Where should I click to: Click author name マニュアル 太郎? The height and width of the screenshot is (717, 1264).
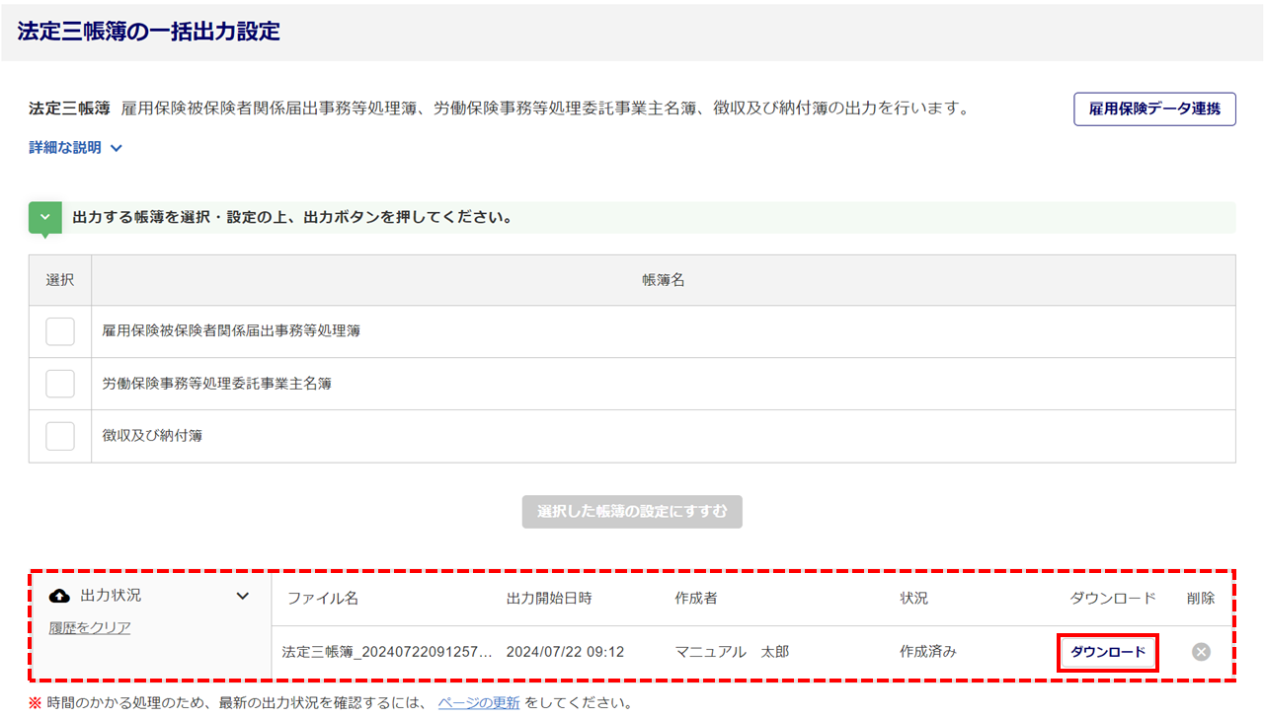(732, 652)
